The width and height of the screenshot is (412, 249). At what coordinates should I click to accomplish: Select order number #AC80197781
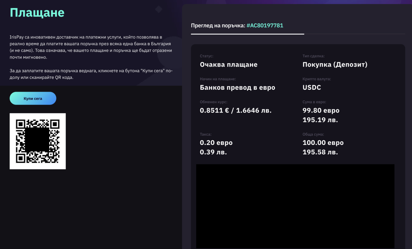(x=265, y=25)
